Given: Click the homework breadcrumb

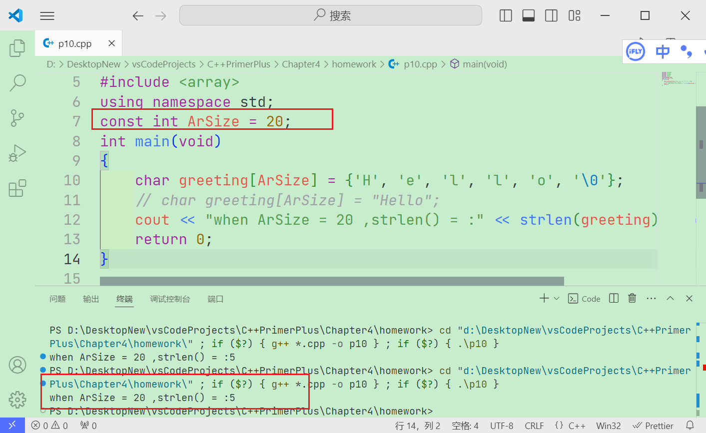Looking at the screenshot, I should click(354, 64).
